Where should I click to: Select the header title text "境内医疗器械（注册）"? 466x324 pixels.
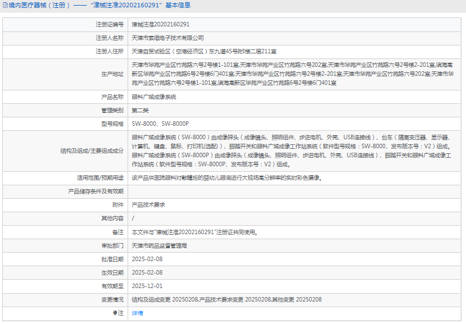click(x=39, y=6)
